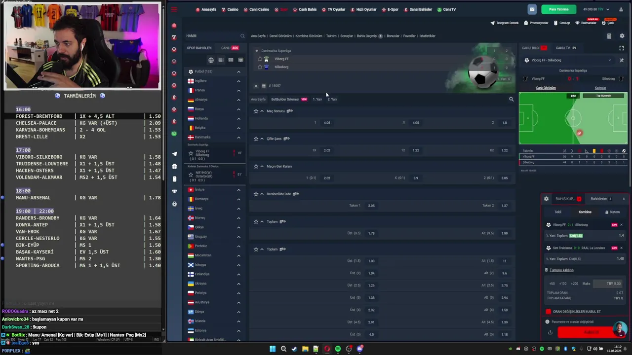Open the site settings gear icon

[622, 36]
